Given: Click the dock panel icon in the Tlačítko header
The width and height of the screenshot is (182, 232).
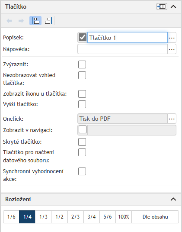Looking at the screenshot, I should (x=162, y=6).
